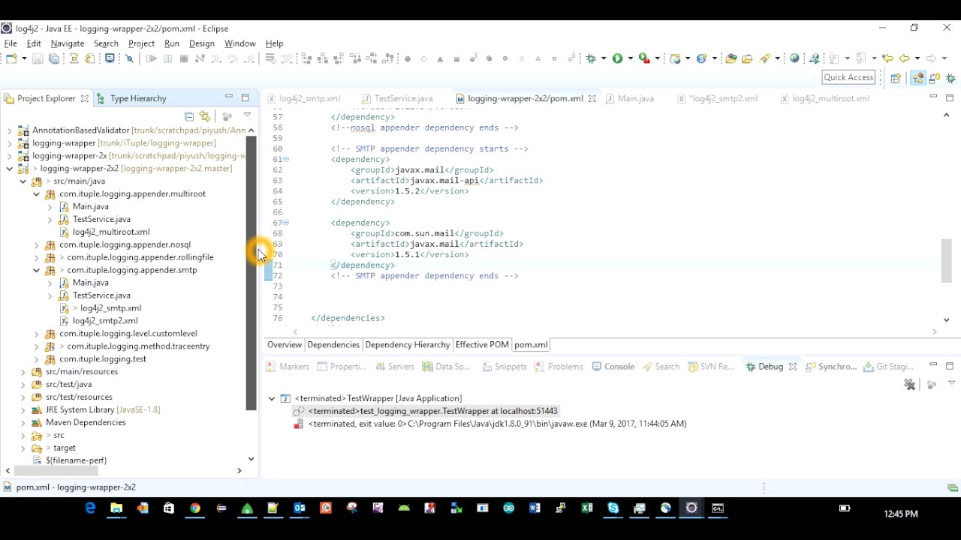Viewport: 961px width, 540px height.
Task: Open the Run menu
Action: point(172,43)
